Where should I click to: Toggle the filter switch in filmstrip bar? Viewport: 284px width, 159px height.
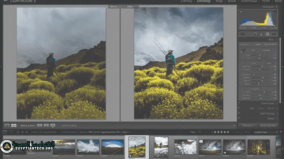(277, 132)
